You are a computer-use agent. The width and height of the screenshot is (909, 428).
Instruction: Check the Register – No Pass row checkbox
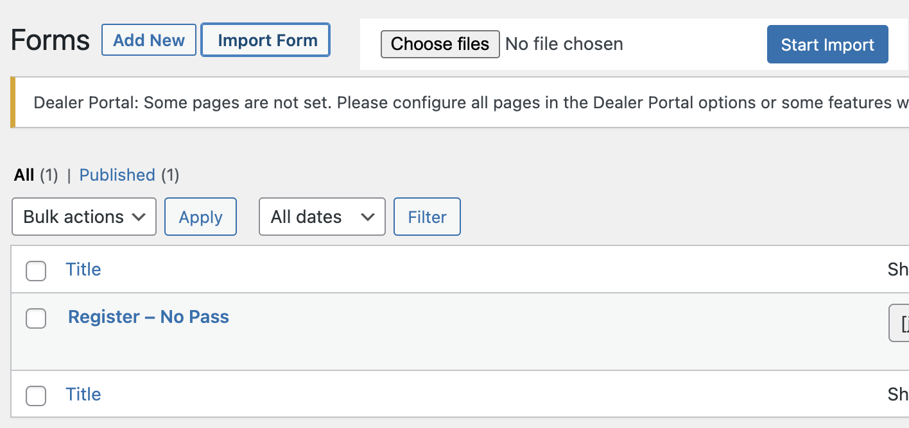[x=36, y=318]
